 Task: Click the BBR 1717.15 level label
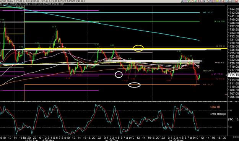(x=208, y=71)
